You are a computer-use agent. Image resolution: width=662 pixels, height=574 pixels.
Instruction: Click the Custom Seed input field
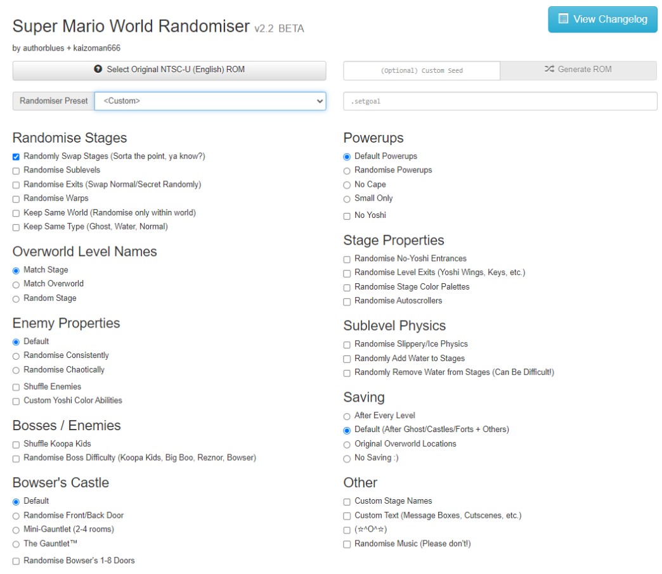pyautogui.click(x=422, y=70)
